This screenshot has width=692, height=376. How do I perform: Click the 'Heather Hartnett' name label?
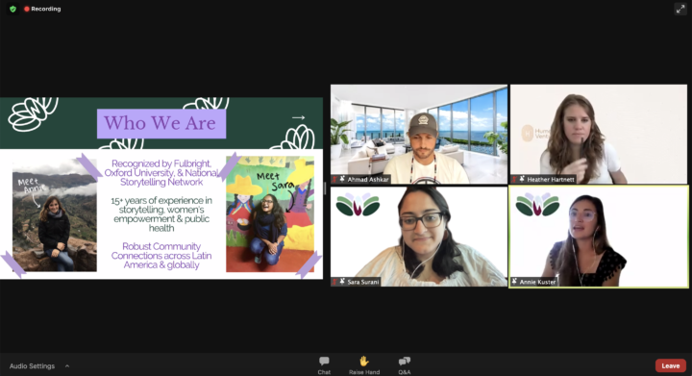pyautogui.click(x=551, y=179)
